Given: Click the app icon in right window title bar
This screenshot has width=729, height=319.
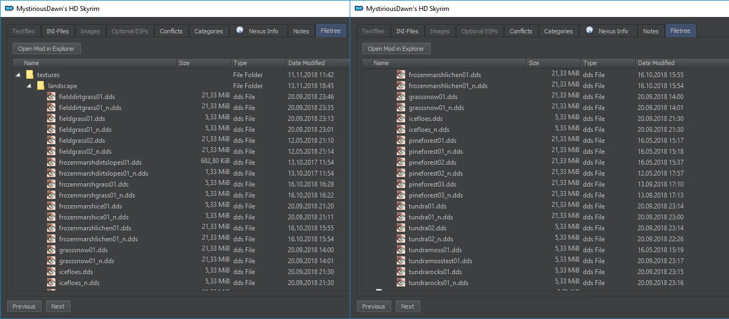Looking at the screenshot, I should point(358,8).
